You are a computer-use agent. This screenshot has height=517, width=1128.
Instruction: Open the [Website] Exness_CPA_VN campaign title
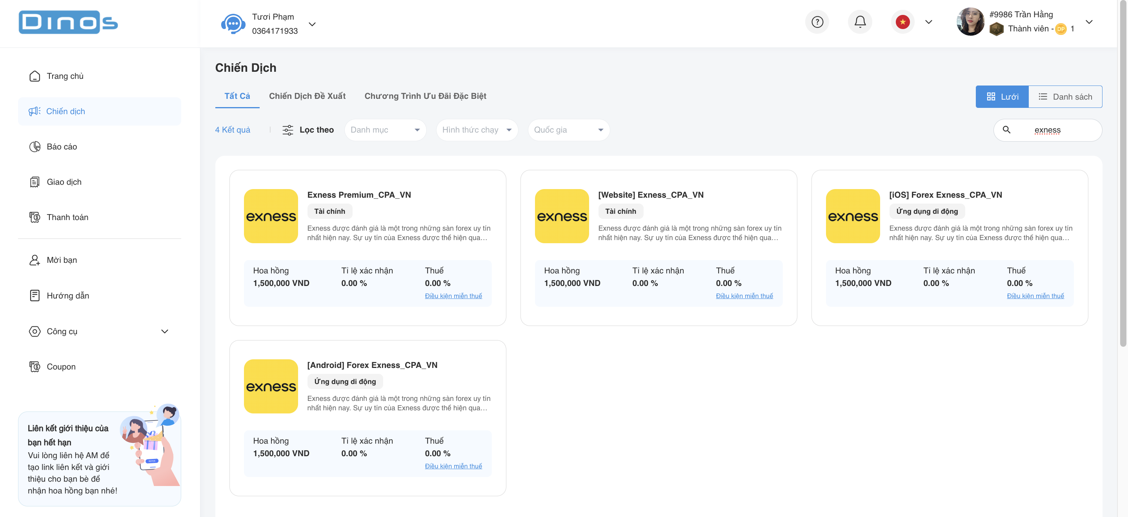(x=651, y=195)
